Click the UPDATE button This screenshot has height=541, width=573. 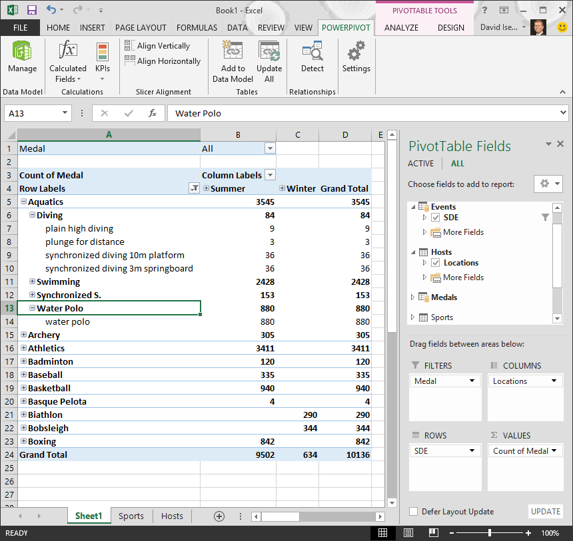[546, 511]
